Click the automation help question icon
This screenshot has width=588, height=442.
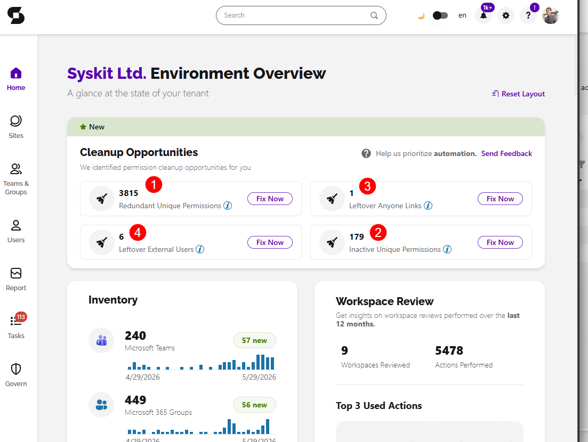366,153
